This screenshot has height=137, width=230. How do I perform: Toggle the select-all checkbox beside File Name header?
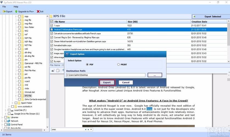(x=52, y=22)
